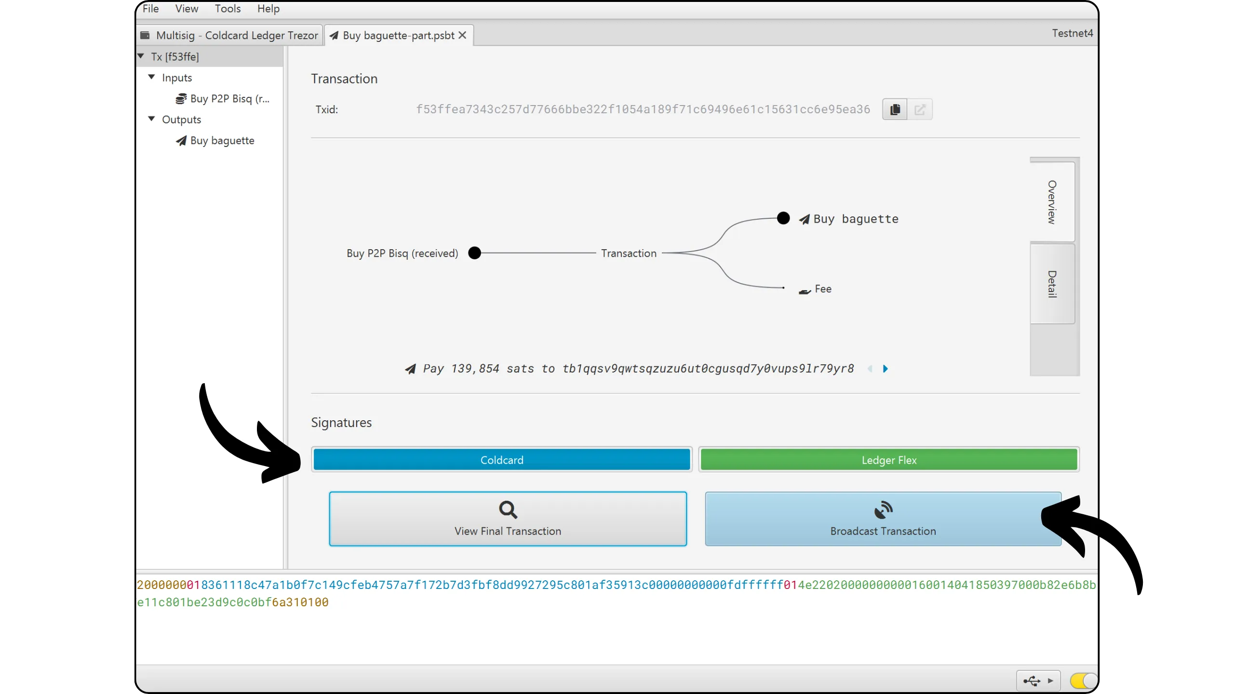Click previous arrow beside payment summary
The height and width of the screenshot is (694, 1234).
coord(870,369)
